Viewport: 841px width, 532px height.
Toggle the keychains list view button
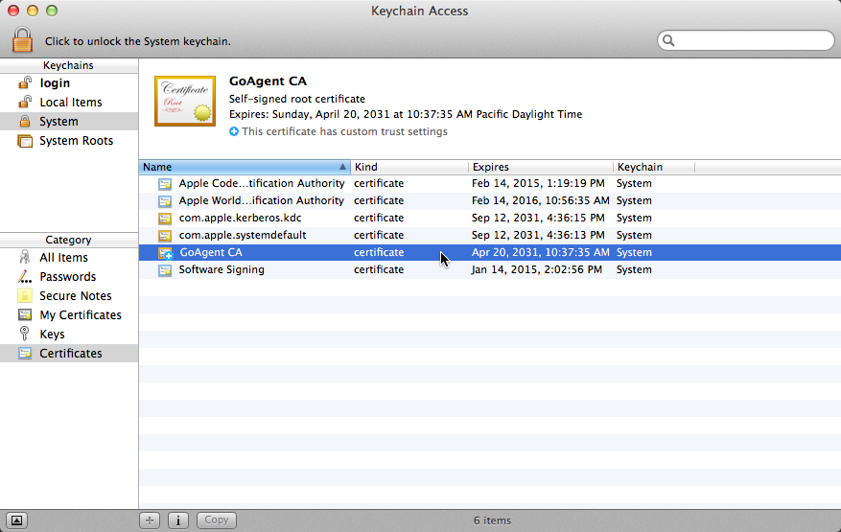16,520
